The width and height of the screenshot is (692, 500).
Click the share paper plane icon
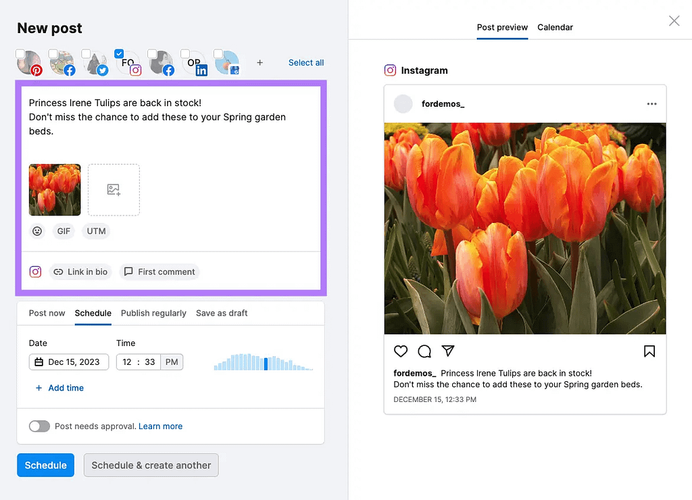coord(447,351)
